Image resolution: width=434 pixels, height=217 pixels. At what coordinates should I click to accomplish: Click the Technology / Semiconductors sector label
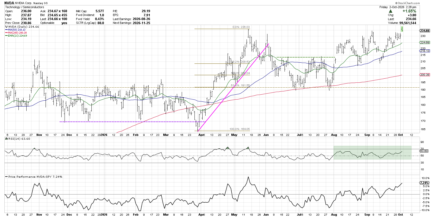pyautogui.click(x=24, y=7)
